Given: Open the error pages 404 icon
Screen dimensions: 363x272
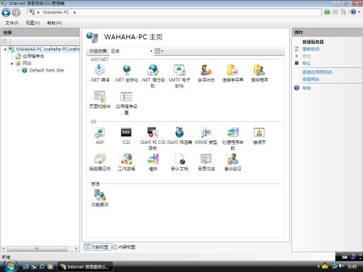Looking at the screenshot, I should (259, 132).
